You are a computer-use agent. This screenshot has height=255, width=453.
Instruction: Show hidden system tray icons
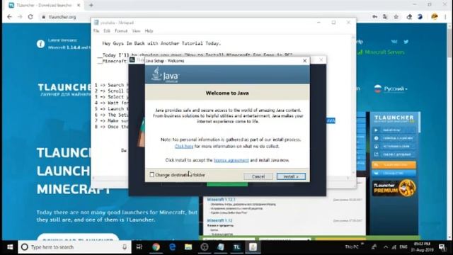[386, 247]
